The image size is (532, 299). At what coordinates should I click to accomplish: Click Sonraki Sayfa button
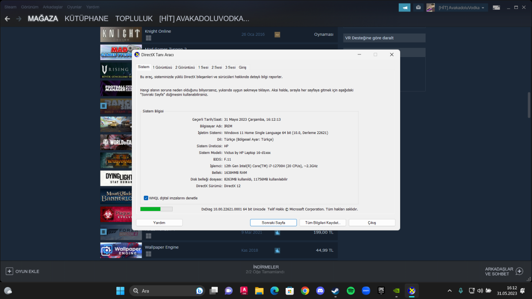pyautogui.click(x=274, y=222)
